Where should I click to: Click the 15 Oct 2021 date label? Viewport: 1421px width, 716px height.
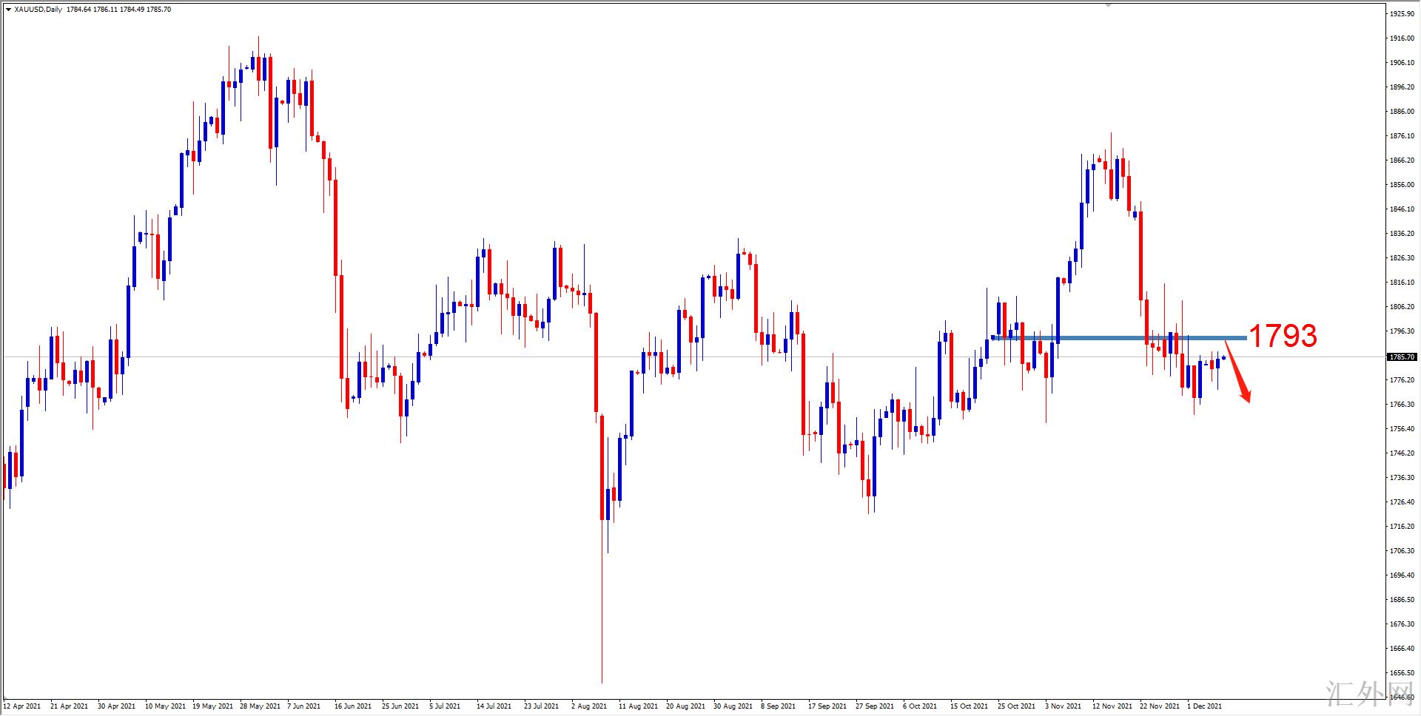969,706
